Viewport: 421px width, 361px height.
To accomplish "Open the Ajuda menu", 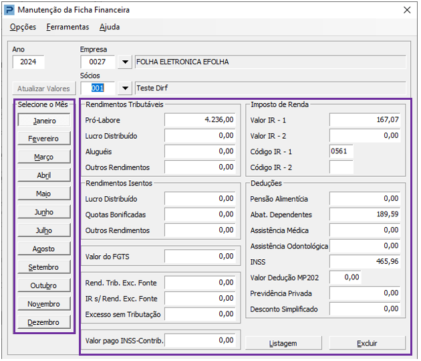I will click(x=110, y=27).
